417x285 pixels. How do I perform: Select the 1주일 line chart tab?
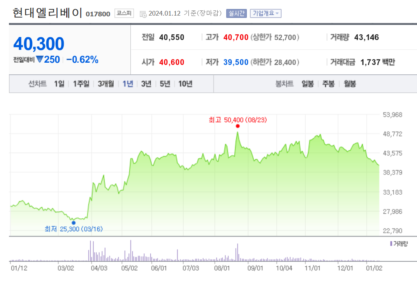point(81,84)
